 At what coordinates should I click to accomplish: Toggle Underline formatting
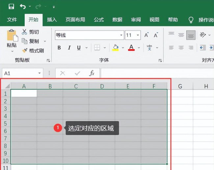coord(79,48)
